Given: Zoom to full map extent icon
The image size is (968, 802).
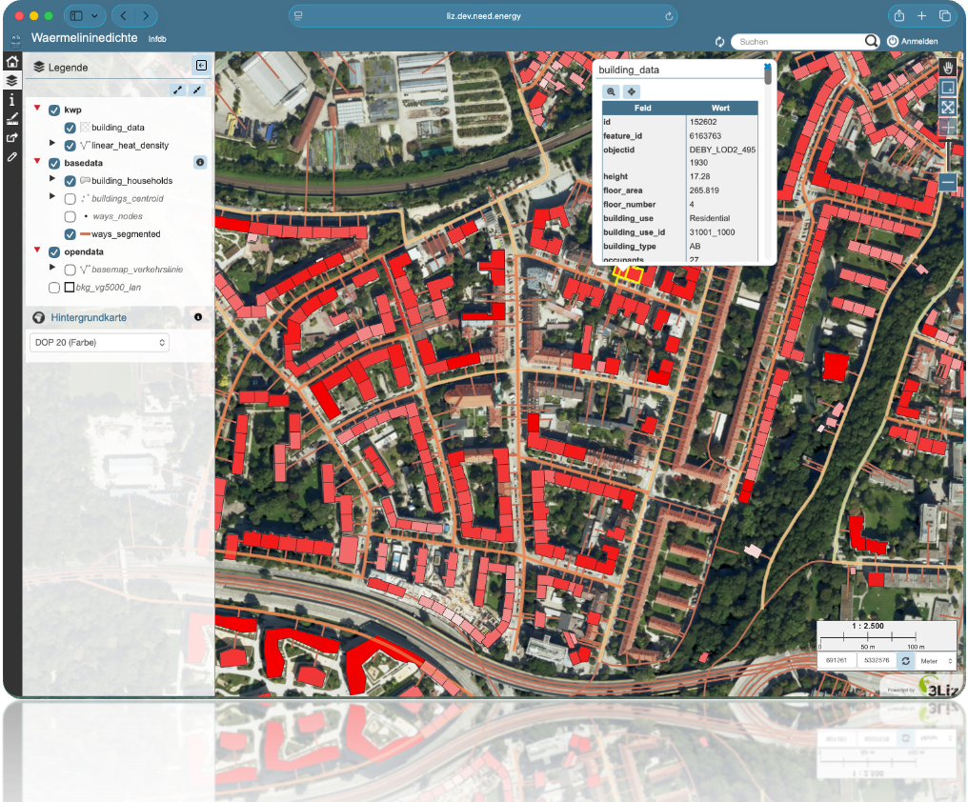Looking at the screenshot, I should [948, 108].
